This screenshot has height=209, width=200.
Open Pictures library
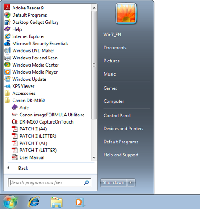[111, 61]
